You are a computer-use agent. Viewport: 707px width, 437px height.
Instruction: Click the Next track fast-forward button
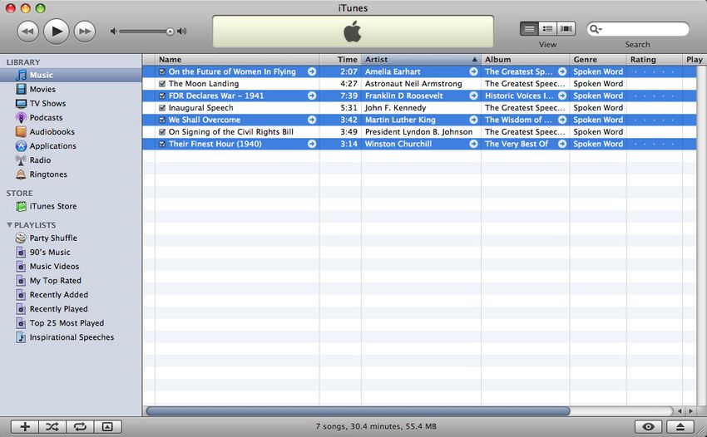pos(85,32)
